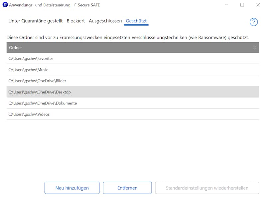The width and height of the screenshot is (266, 200).
Task: Select the Favorites folder row
Action: click(x=31, y=58)
